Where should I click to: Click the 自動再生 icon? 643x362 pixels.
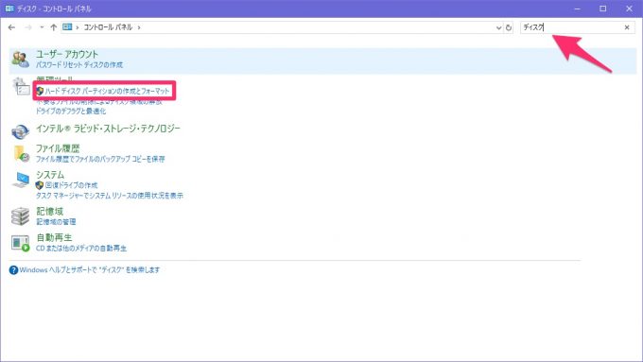click(x=21, y=243)
